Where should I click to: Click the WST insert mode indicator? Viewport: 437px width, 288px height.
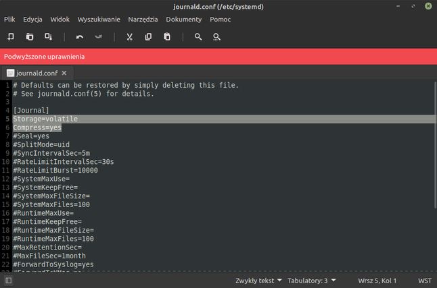425,281
